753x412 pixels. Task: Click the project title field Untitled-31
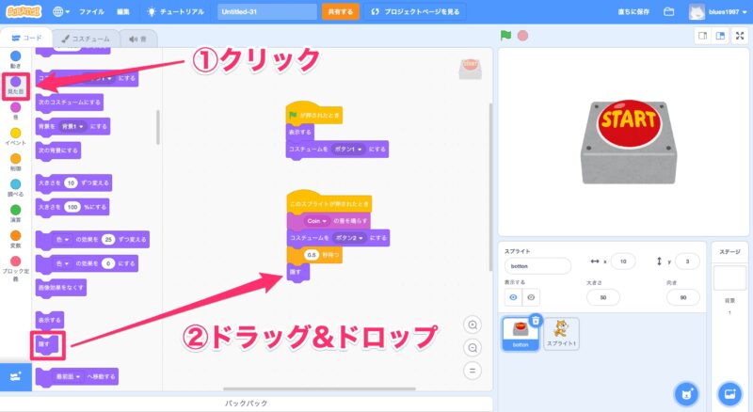click(x=266, y=12)
